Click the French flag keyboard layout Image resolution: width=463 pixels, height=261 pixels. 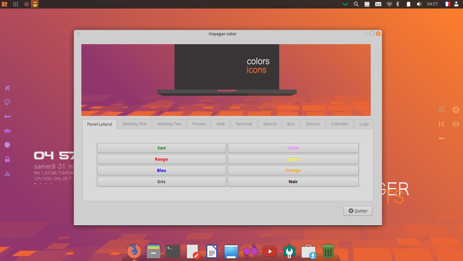(x=447, y=4)
